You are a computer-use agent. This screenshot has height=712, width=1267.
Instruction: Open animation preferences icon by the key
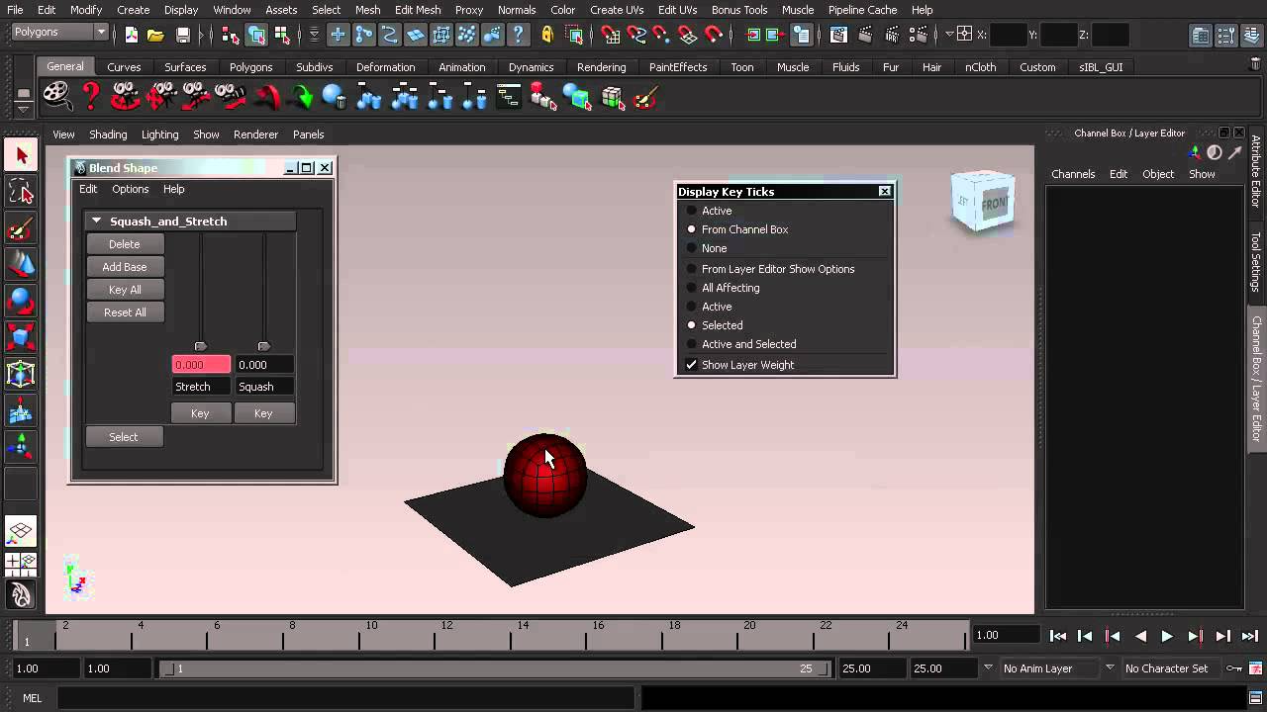pyautogui.click(x=1255, y=668)
